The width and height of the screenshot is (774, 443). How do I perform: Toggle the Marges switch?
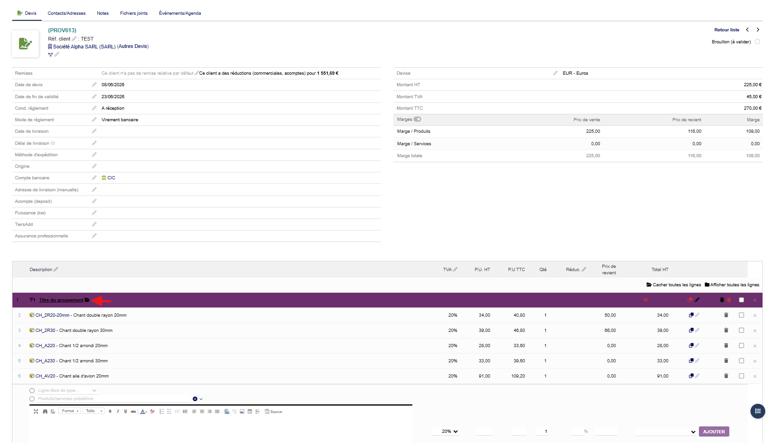[417, 119]
